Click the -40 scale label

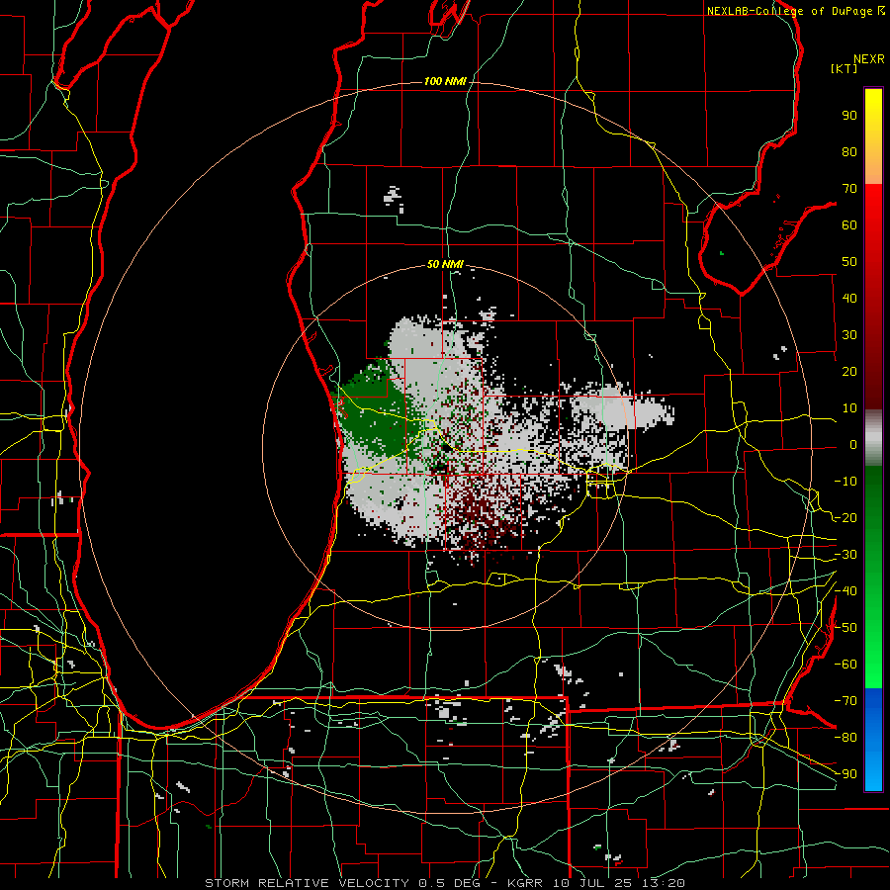[845, 591]
